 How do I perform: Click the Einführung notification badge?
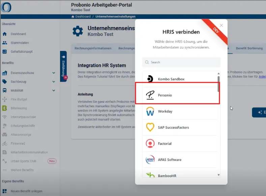pos(66,78)
